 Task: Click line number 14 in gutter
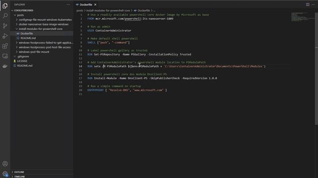[80, 66]
